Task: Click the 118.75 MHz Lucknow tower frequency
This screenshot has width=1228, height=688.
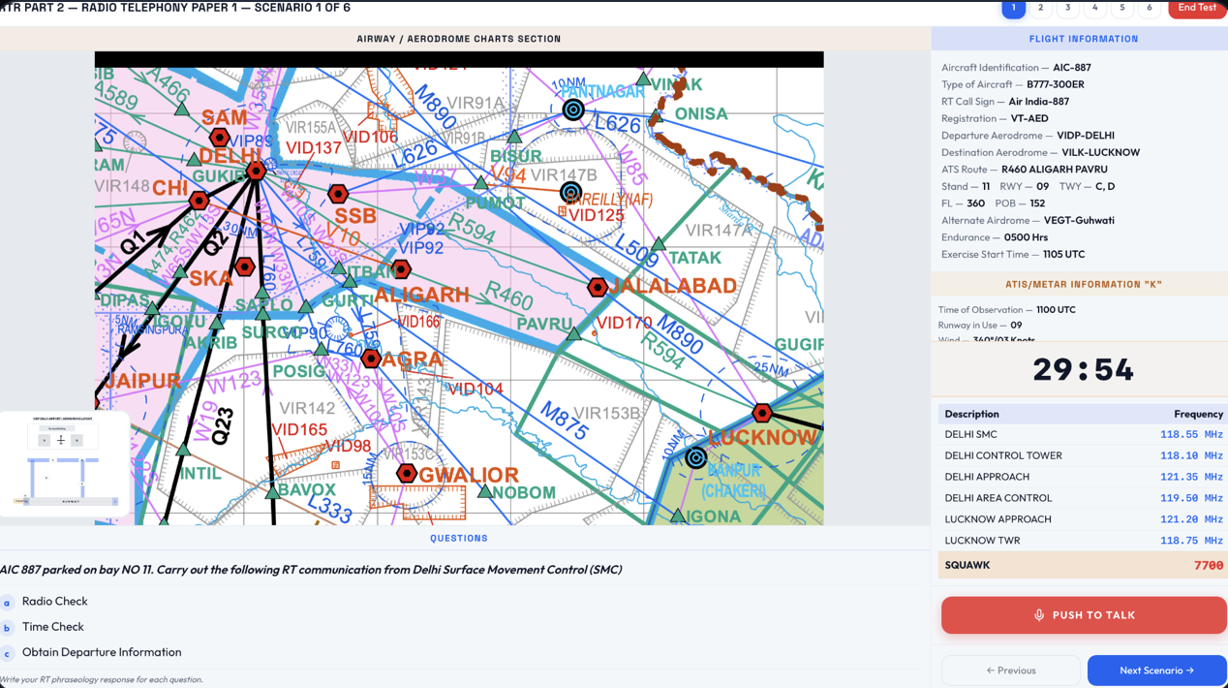Action: coord(1191,541)
